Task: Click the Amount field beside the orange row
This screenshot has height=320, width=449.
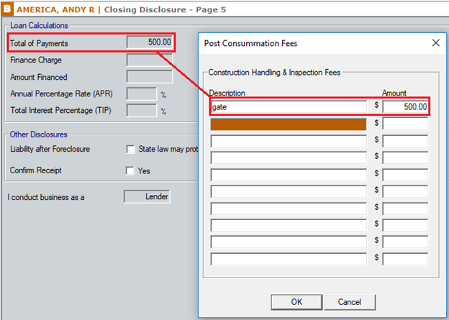Action: click(405, 124)
